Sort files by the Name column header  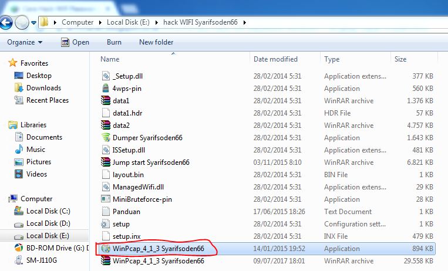(x=110, y=59)
